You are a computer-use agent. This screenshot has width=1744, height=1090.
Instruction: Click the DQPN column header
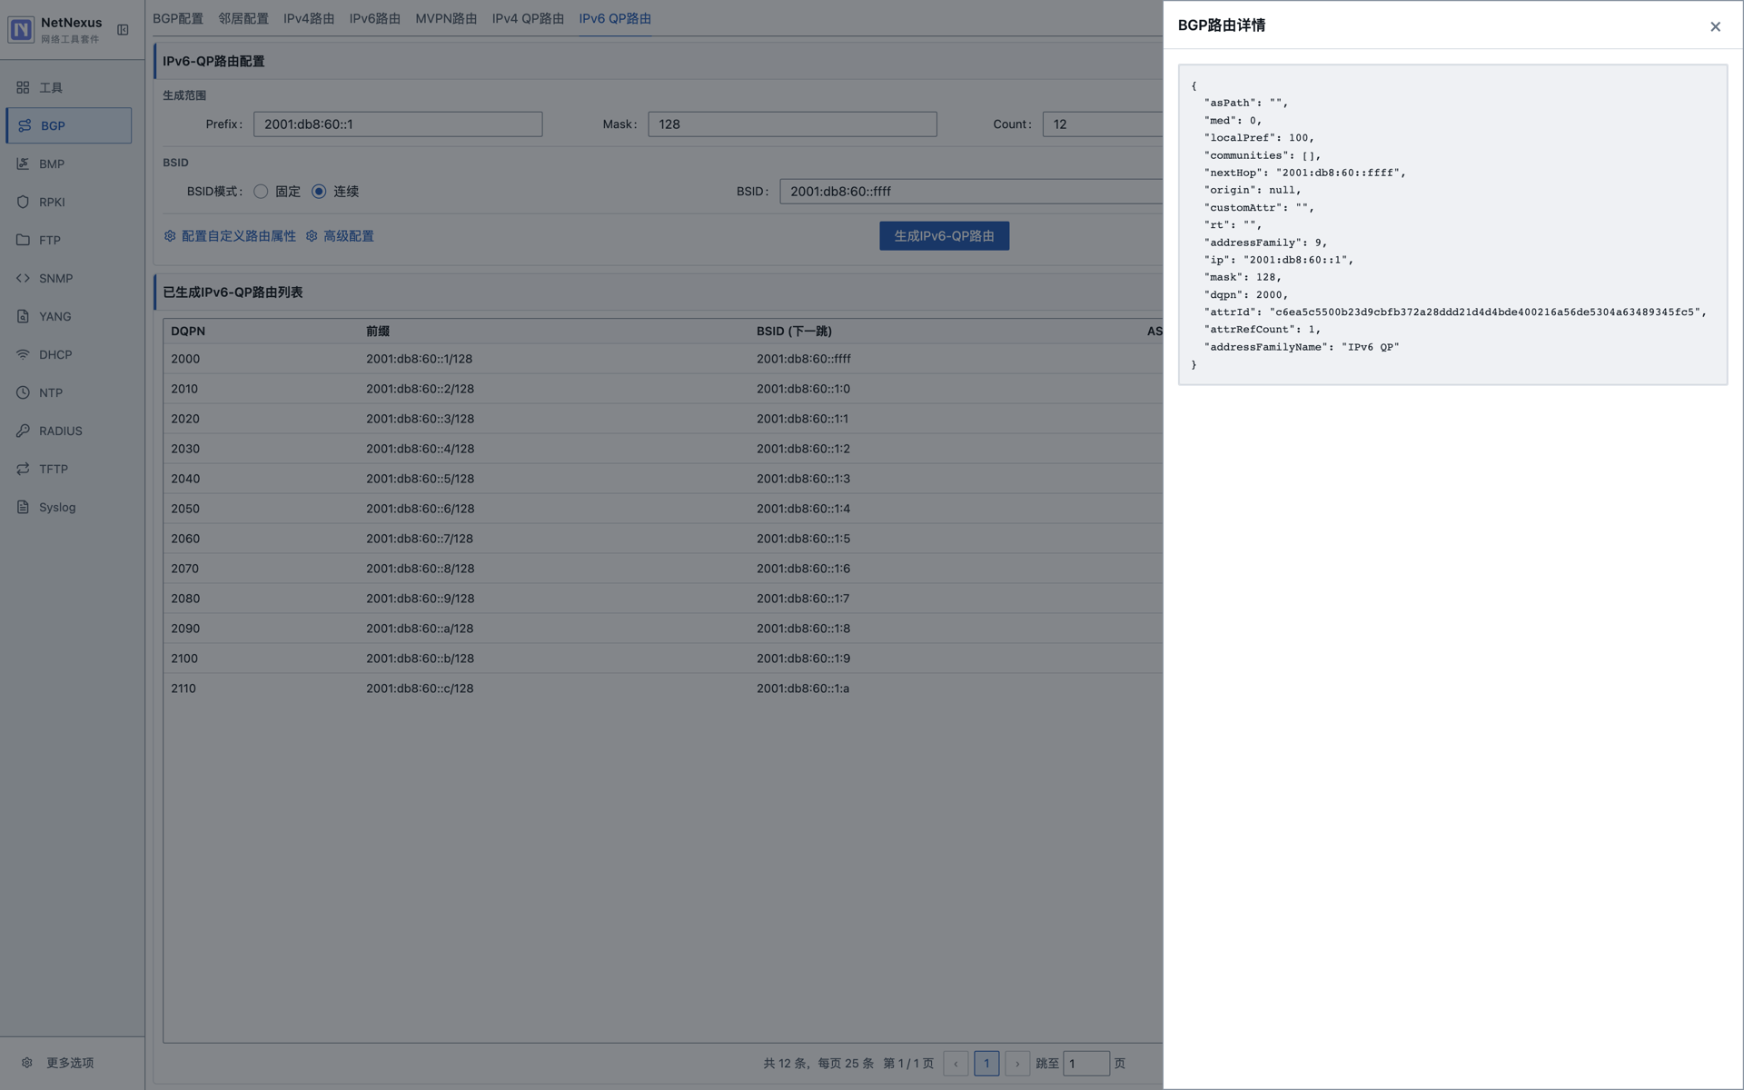pyautogui.click(x=188, y=332)
